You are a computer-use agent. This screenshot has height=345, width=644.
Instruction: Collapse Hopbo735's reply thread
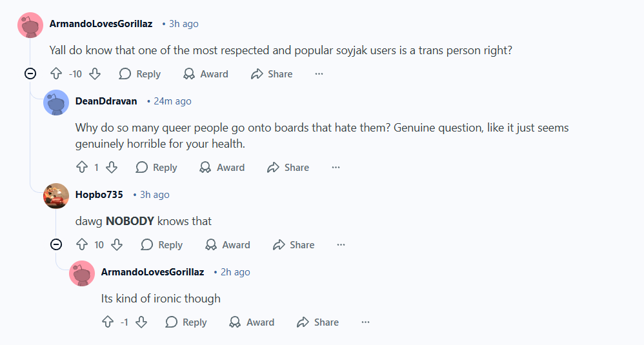click(56, 245)
